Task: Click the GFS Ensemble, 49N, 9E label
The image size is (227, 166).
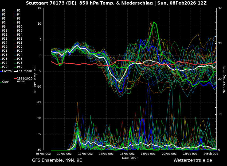Action: 57,160
